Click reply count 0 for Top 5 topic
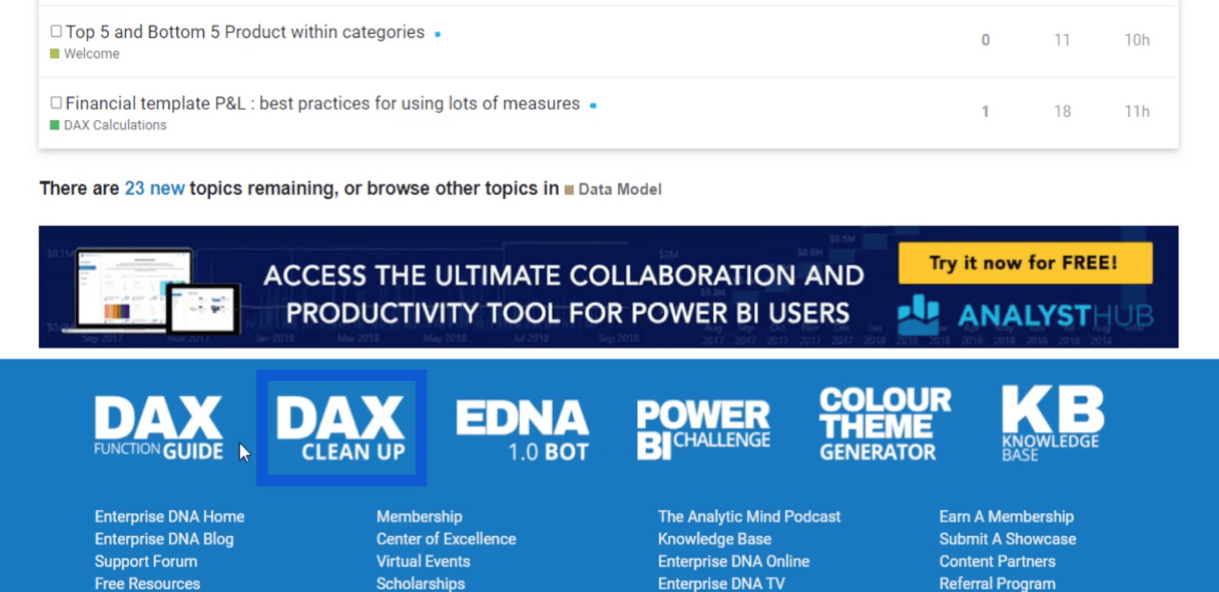Image resolution: width=1219 pixels, height=592 pixels. 985,40
